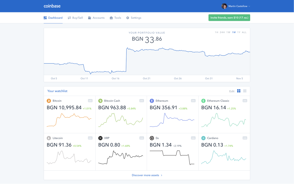
Task: Click the portfolio value BGN 33.86
Action: click(147, 39)
